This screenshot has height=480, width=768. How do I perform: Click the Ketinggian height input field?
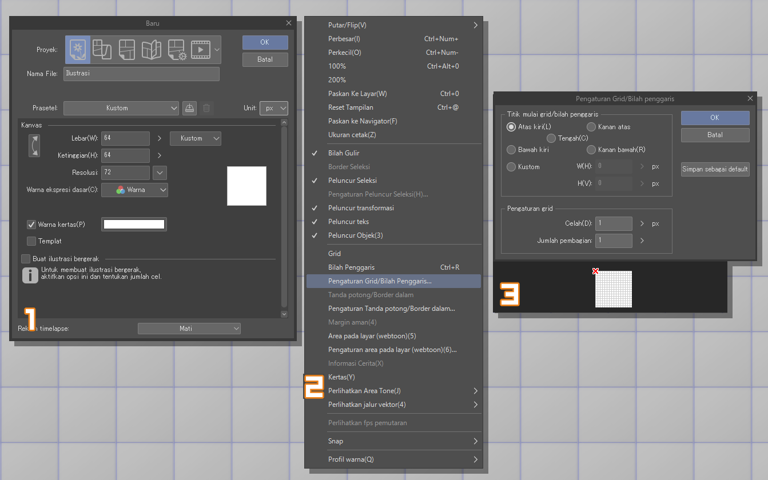[x=125, y=155]
